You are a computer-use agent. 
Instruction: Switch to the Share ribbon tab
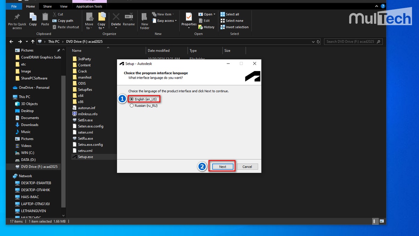click(47, 6)
